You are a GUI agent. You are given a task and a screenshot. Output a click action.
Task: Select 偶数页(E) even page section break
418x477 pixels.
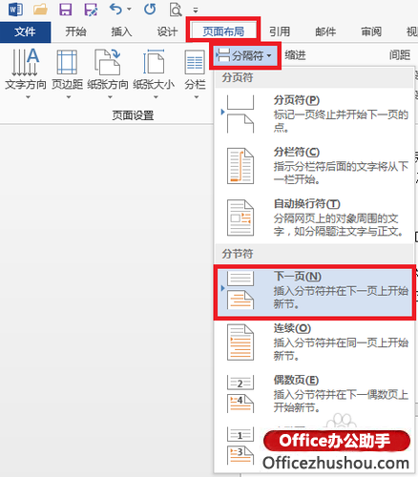[x=314, y=394]
